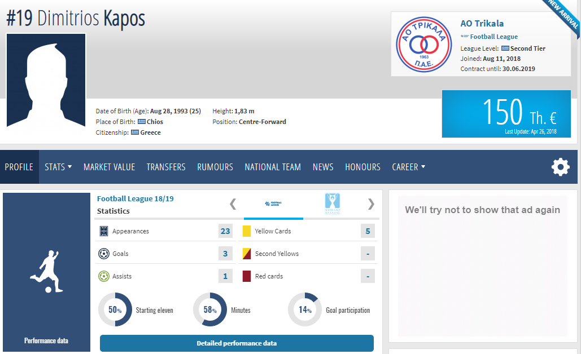Open the PROFILE tab
This screenshot has height=354, width=581.
coord(19,167)
